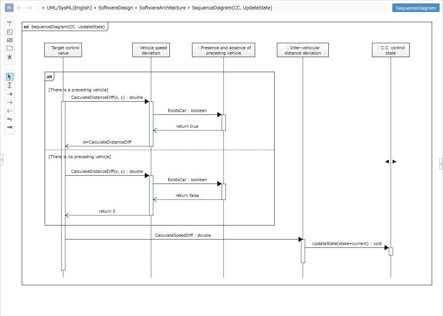Expand the right side panel handle
Image resolution: width=443 pixels, height=316 pixels.
click(x=441, y=164)
